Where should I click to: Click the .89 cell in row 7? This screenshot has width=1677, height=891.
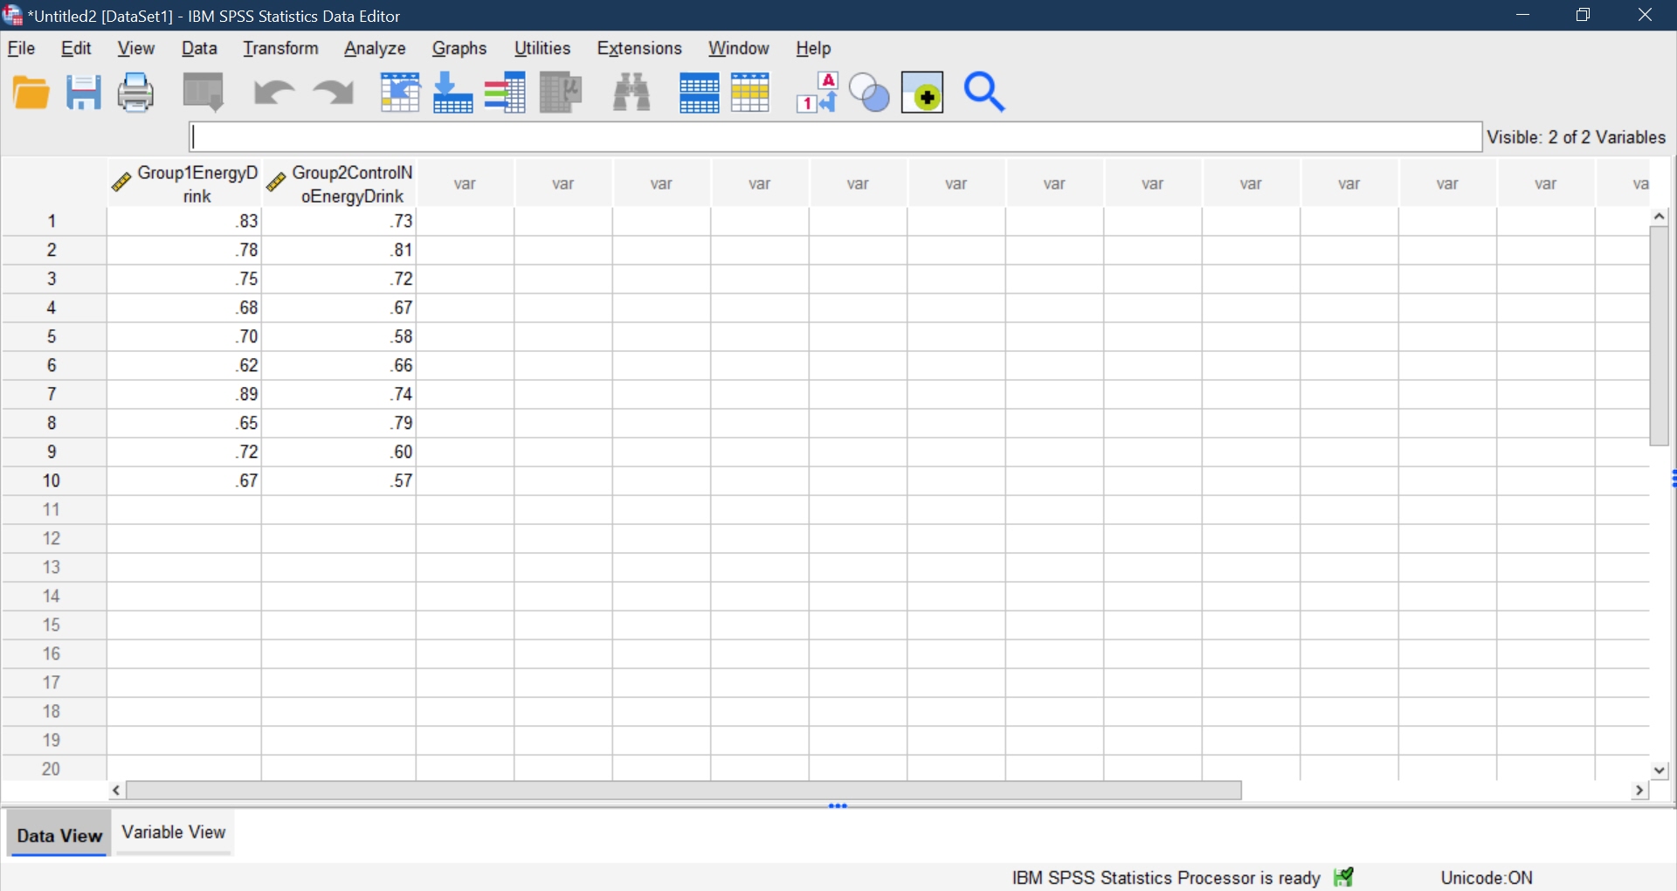click(185, 395)
